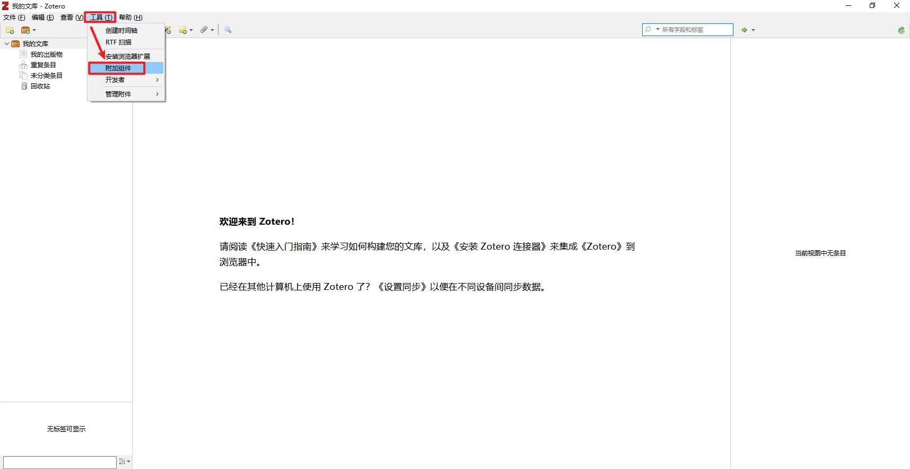This screenshot has width=910, height=469.
Task: Select 重复条目 in library tree
Action: (43, 65)
